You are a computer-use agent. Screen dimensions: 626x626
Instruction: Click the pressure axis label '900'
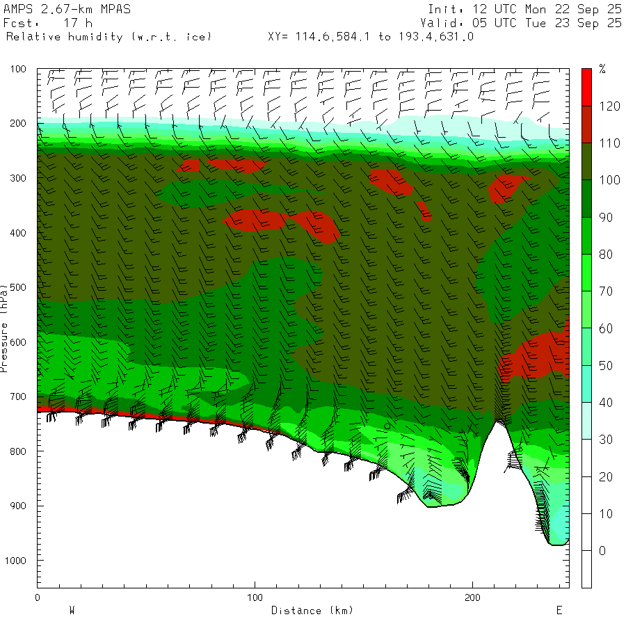(18, 506)
